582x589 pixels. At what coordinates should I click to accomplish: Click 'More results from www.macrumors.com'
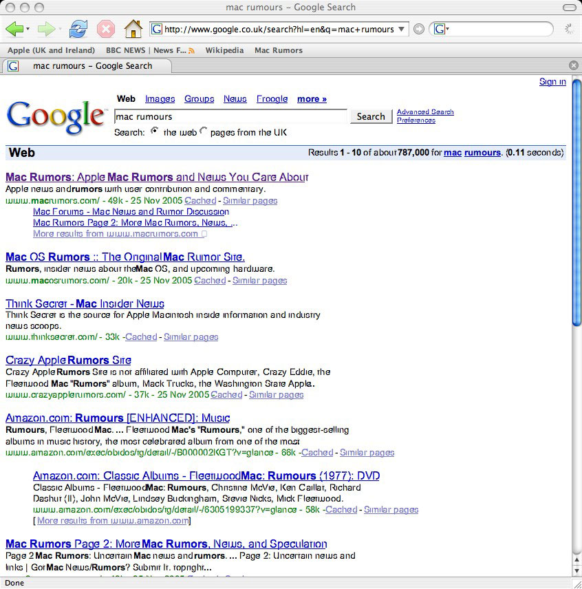point(120,234)
